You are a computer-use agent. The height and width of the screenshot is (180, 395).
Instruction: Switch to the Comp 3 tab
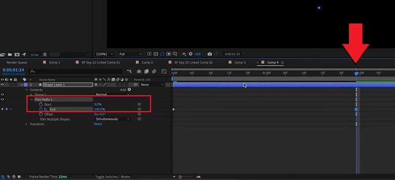coord(240,62)
